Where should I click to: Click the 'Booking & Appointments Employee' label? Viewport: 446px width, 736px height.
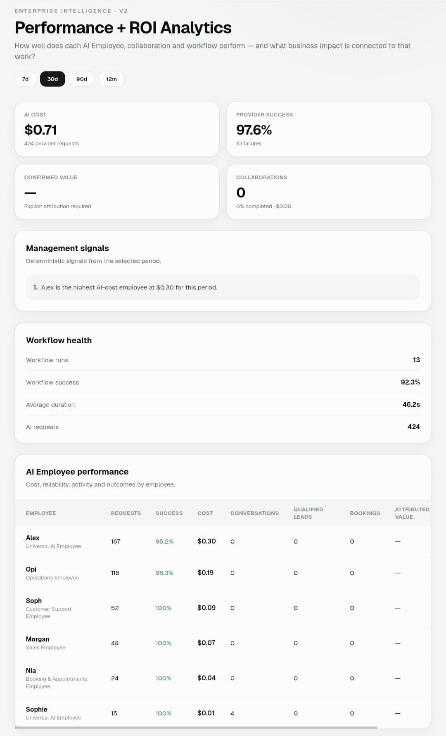57,682
